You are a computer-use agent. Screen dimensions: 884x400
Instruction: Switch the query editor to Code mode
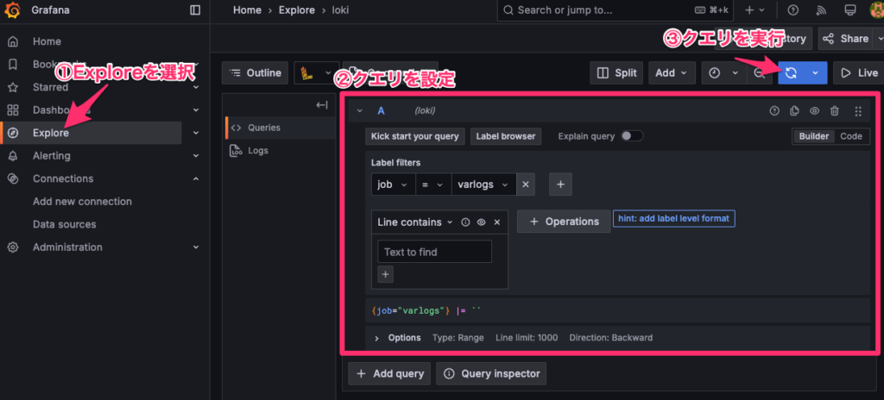[x=850, y=136]
